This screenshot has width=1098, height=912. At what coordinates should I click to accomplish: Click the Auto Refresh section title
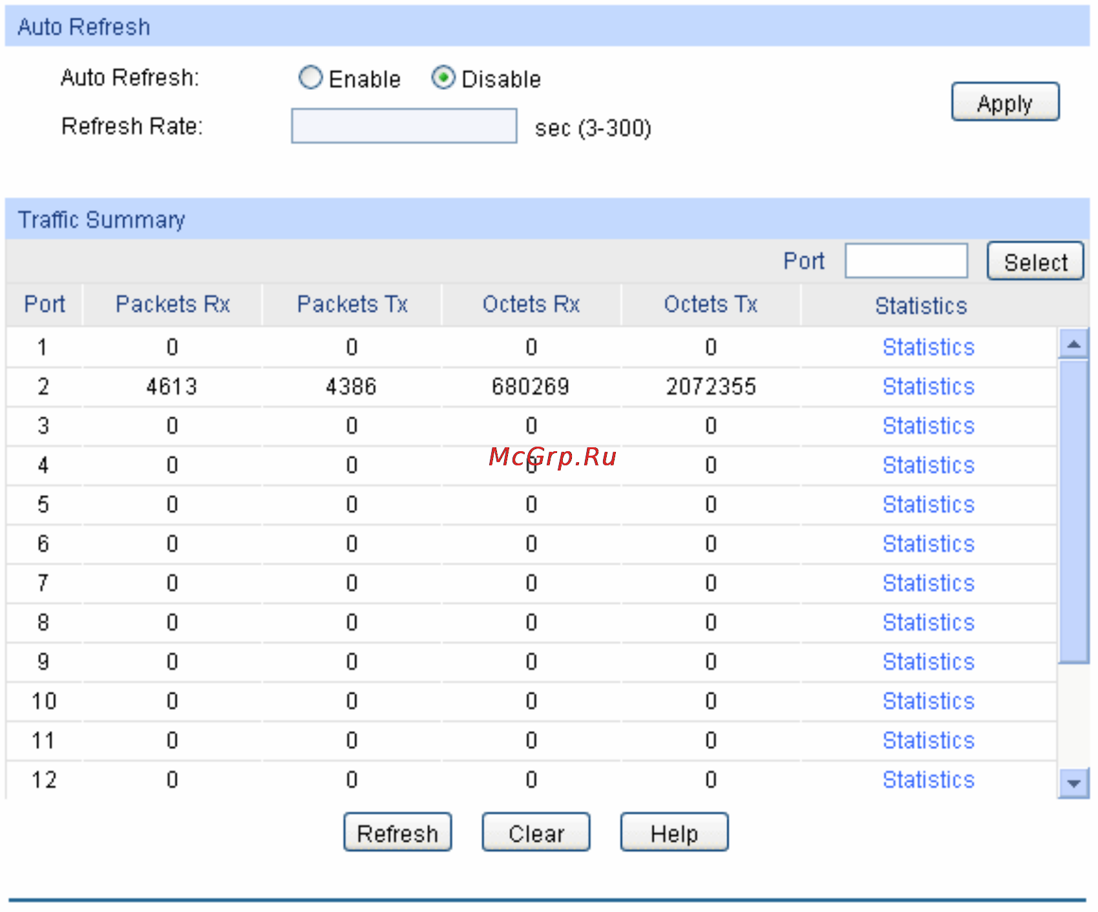tap(84, 27)
